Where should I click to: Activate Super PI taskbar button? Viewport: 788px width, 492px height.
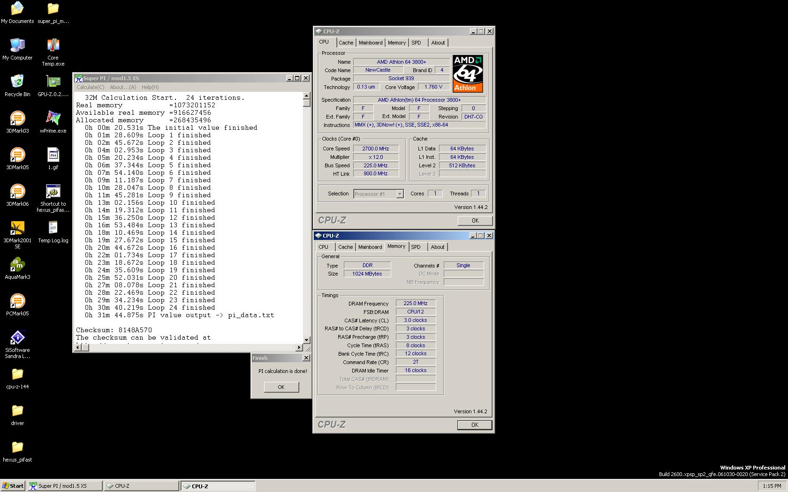point(65,486)
